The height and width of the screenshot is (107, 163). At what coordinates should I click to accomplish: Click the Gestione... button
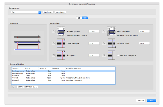coord(61,12)
